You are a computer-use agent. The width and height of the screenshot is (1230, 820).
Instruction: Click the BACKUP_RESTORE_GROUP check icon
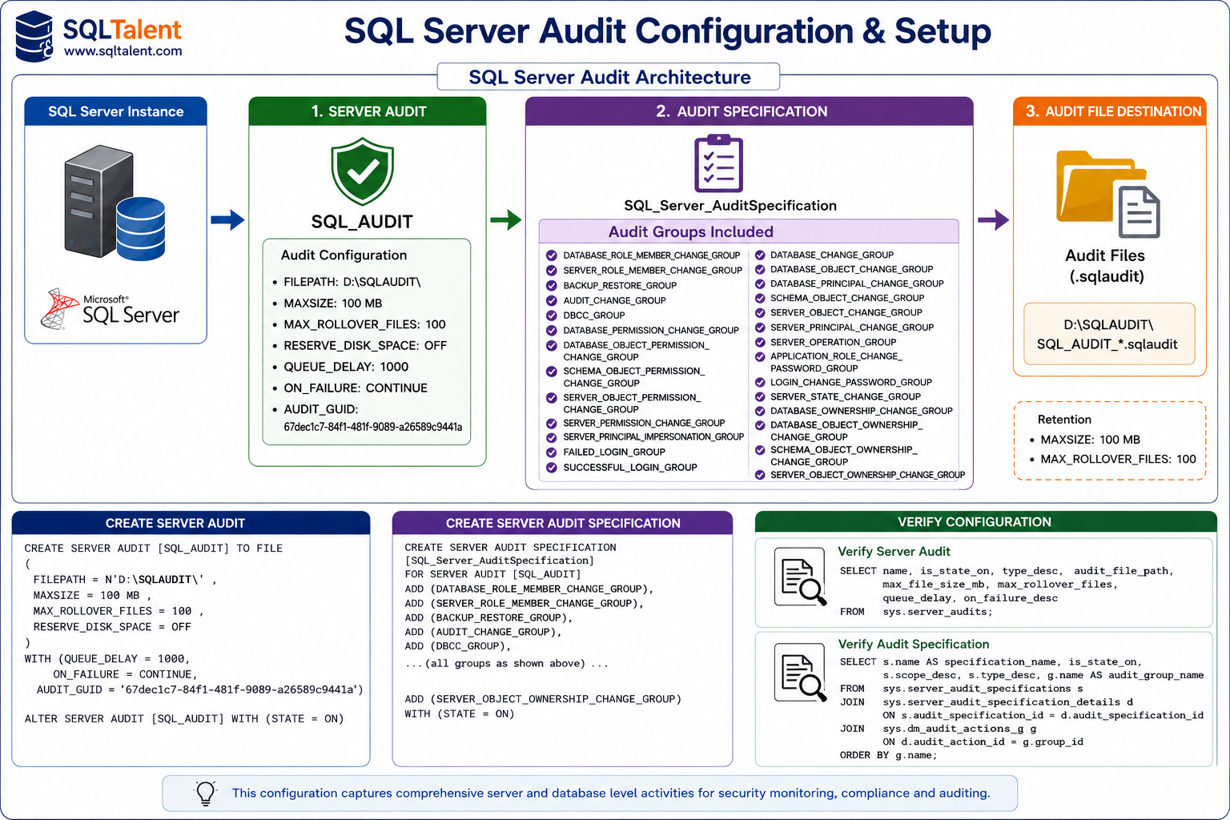pos(551,285)
